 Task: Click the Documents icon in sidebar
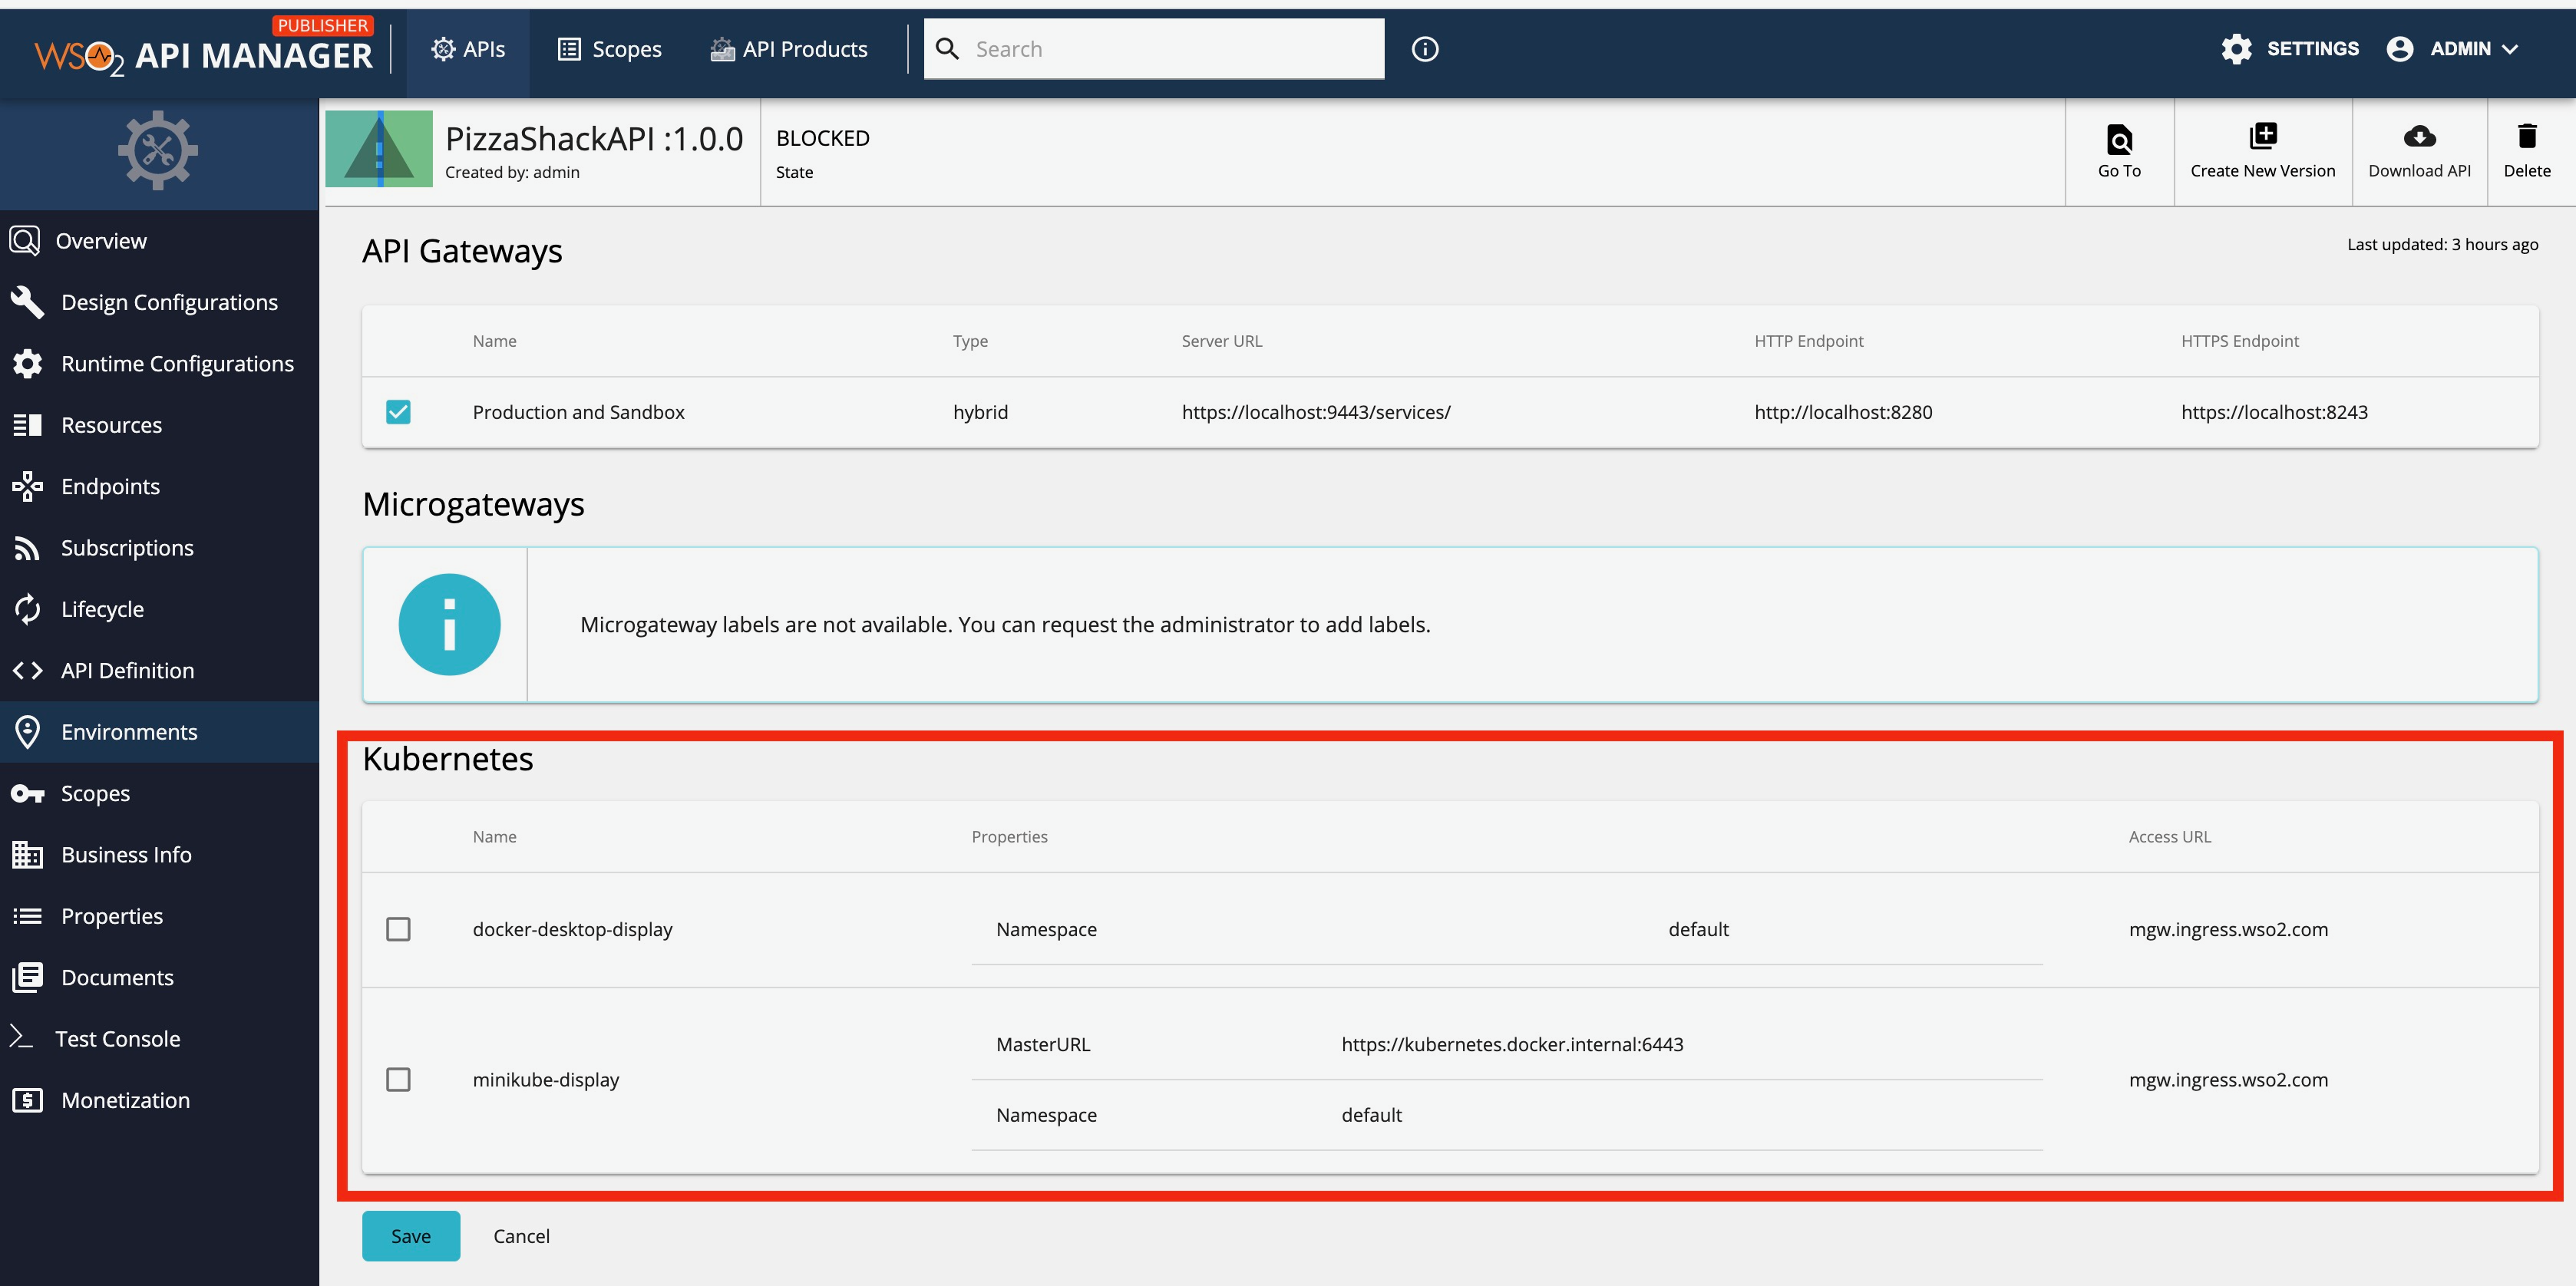pyautogui.click(x=27, y=978)
